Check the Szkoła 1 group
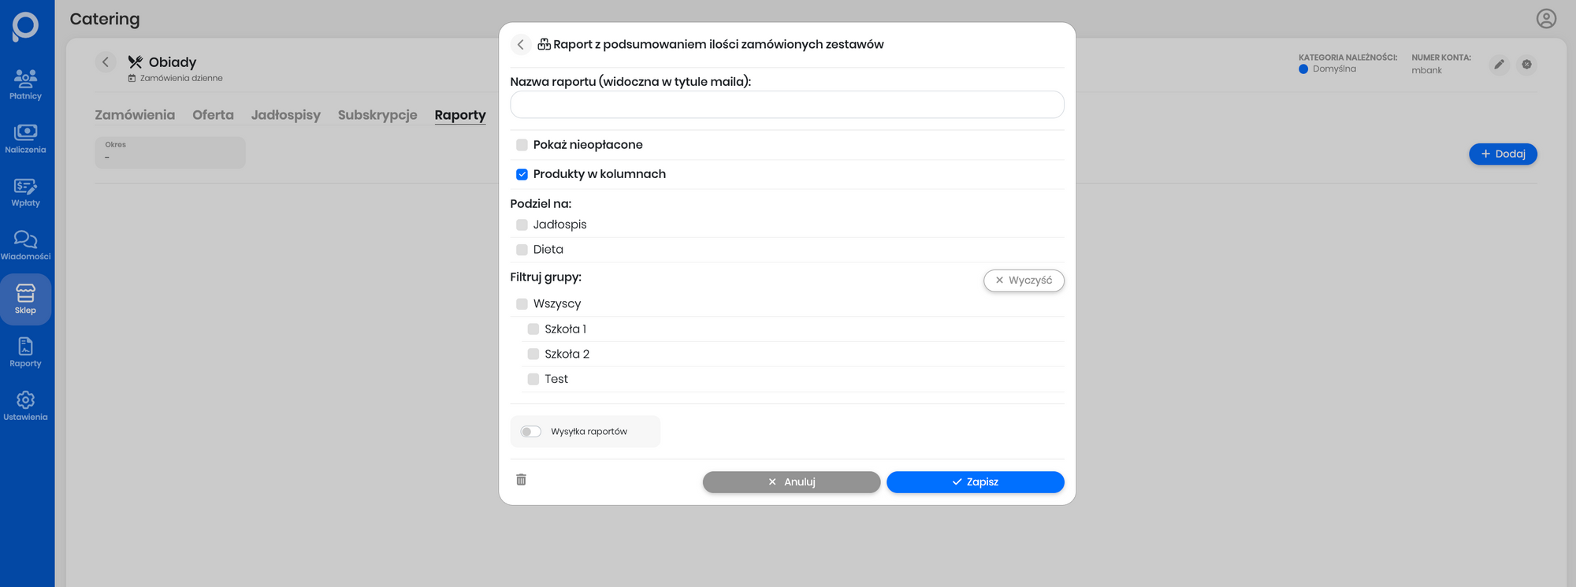This screenshot has width=1576, height=587. point(533,329)
